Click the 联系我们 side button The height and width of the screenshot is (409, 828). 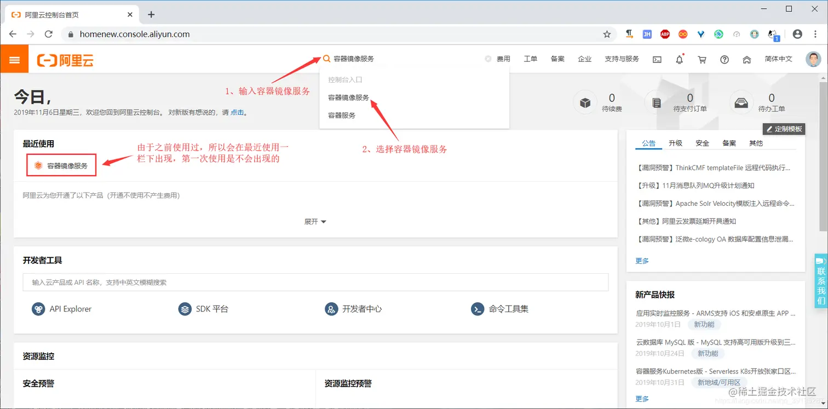pyautogui.click(x=821, y=281)
